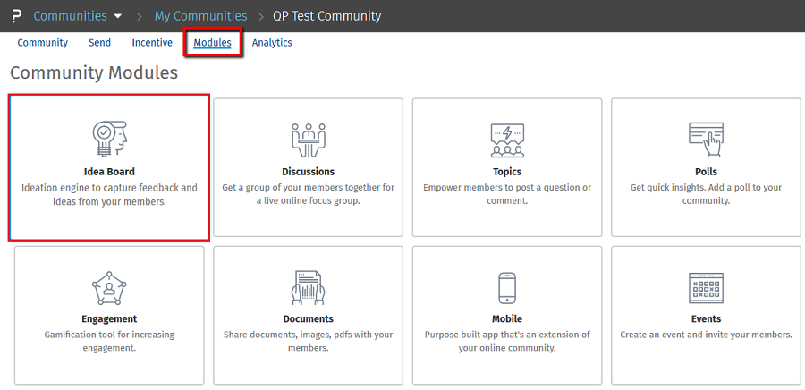The image size is (805, 390).
Task: Navigate to My Communities breadcrumb link
Action: pyautogui.click(x=200, y=16)
